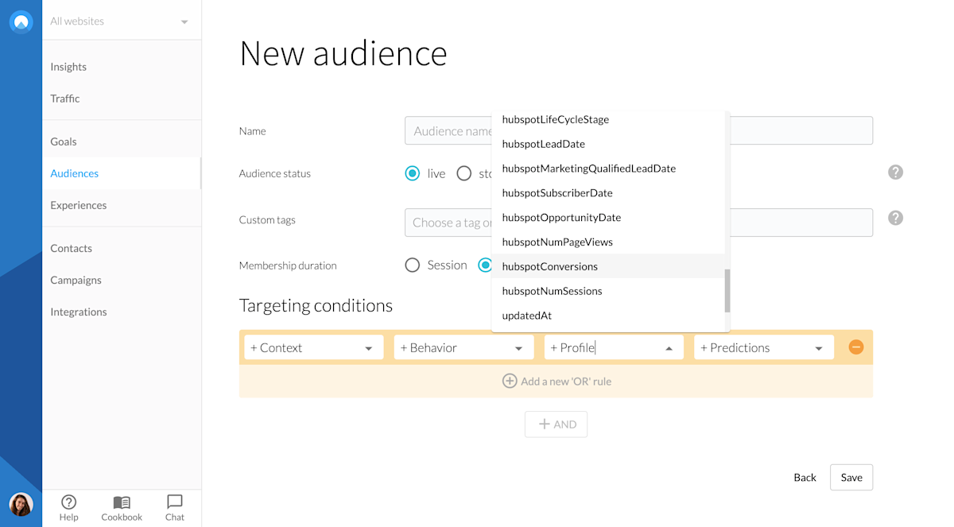This screenshot has width=954, height=527.
Task: Open the Integrations page
Action: [x=79, y=312]
